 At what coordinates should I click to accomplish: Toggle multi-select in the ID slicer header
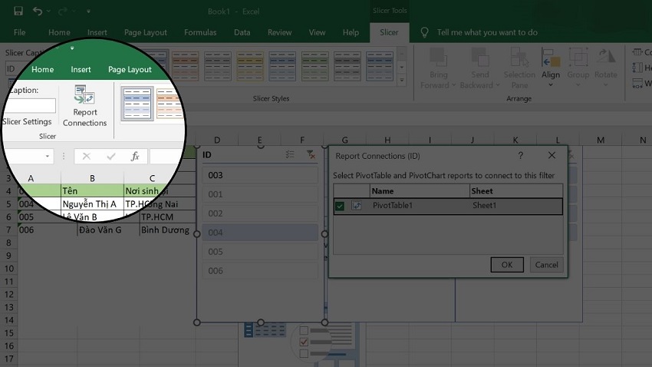click(290, 154)
